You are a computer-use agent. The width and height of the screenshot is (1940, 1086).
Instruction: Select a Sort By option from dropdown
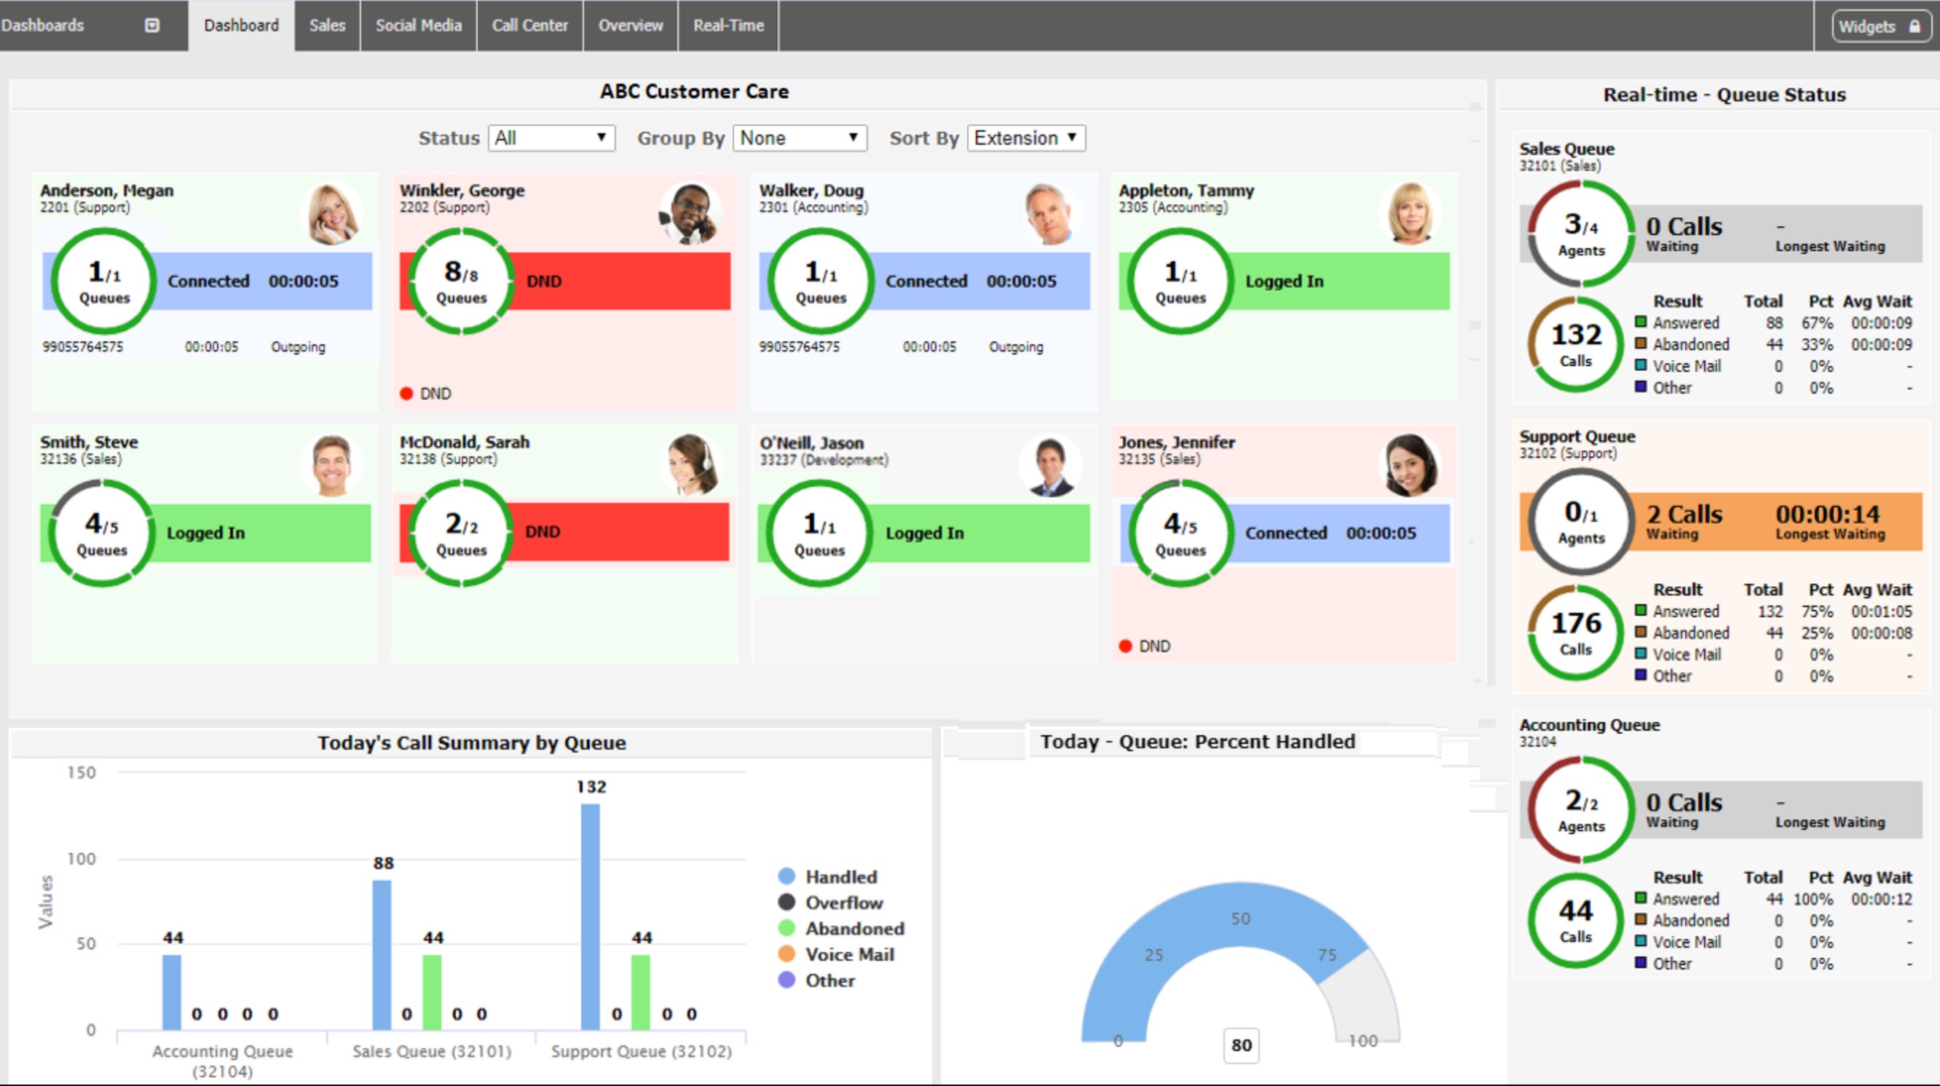1026,136
